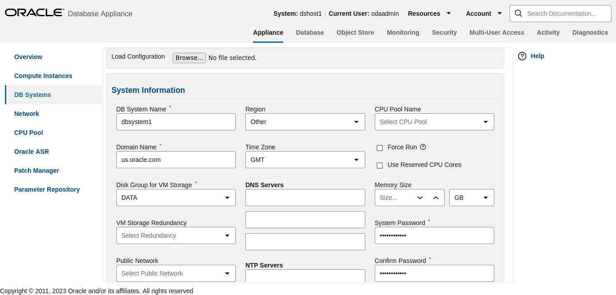Click the Force Run tooltip question icon
This screenshot has width=616, height=295.
click(x=423, y=147)
